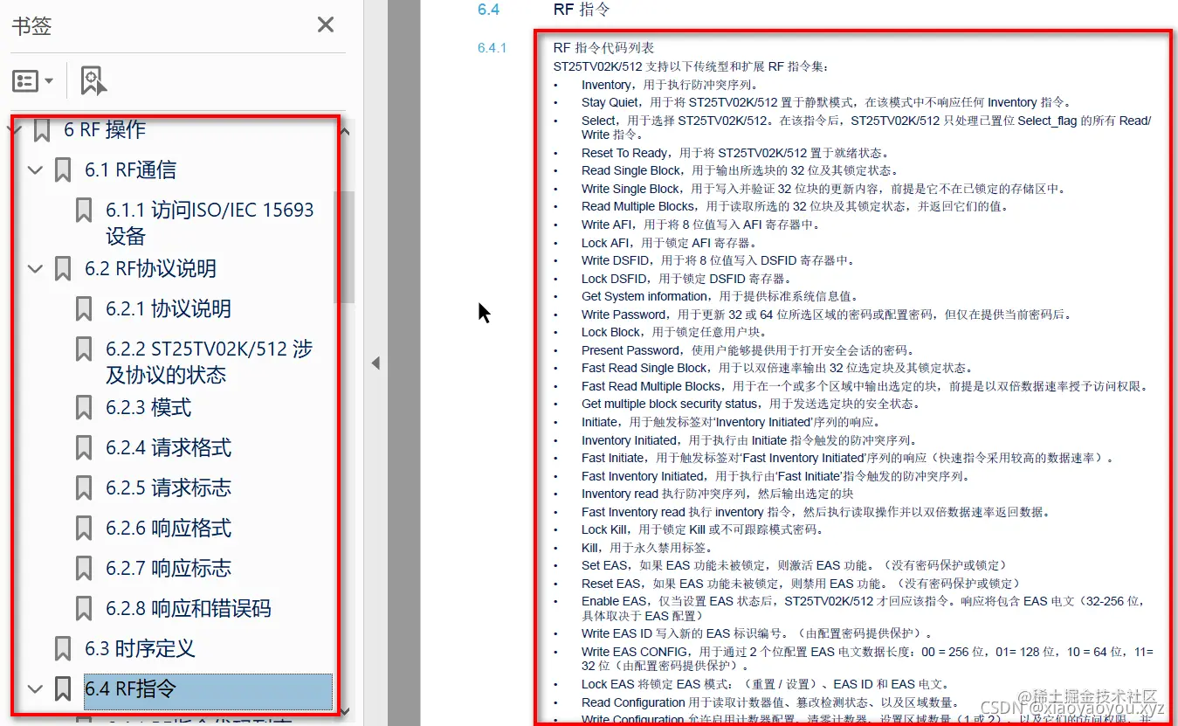Click the 'Fast Inventory Initiated' command line

pyautogui.click(x=775, y=476)
